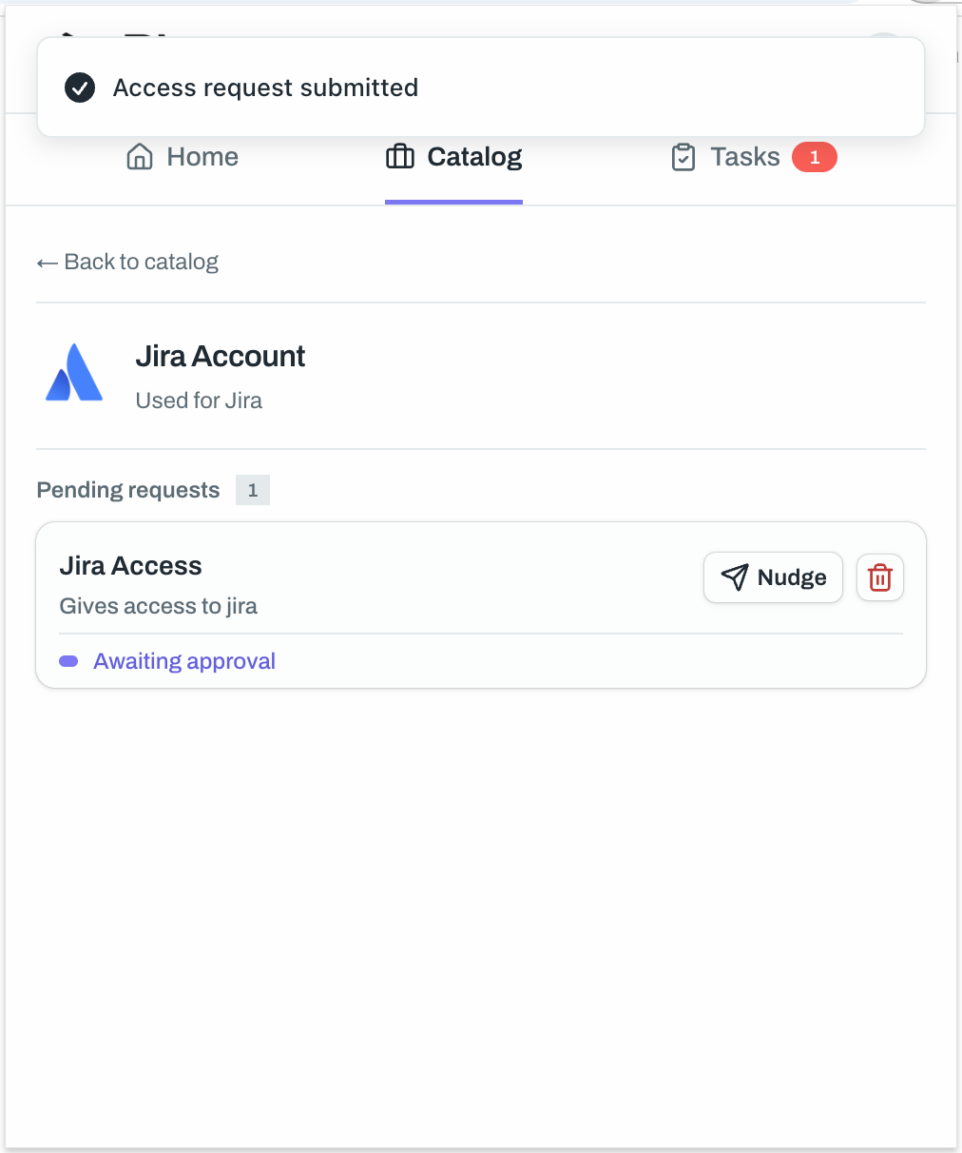Click the back arrow next to 'Back to catalog'
962x1153 pixels.
click(47, 262)
